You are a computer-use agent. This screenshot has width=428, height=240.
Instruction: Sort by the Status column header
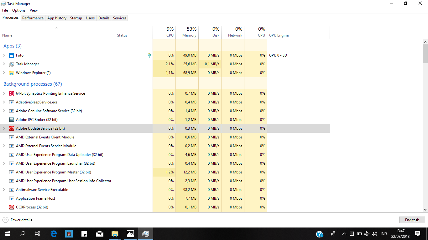pyautogui.click(x=134, y=32)
